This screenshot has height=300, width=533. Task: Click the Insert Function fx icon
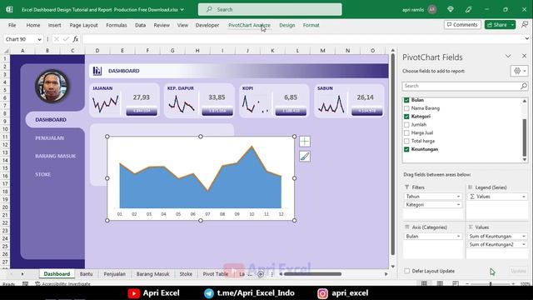coord(76,39)
